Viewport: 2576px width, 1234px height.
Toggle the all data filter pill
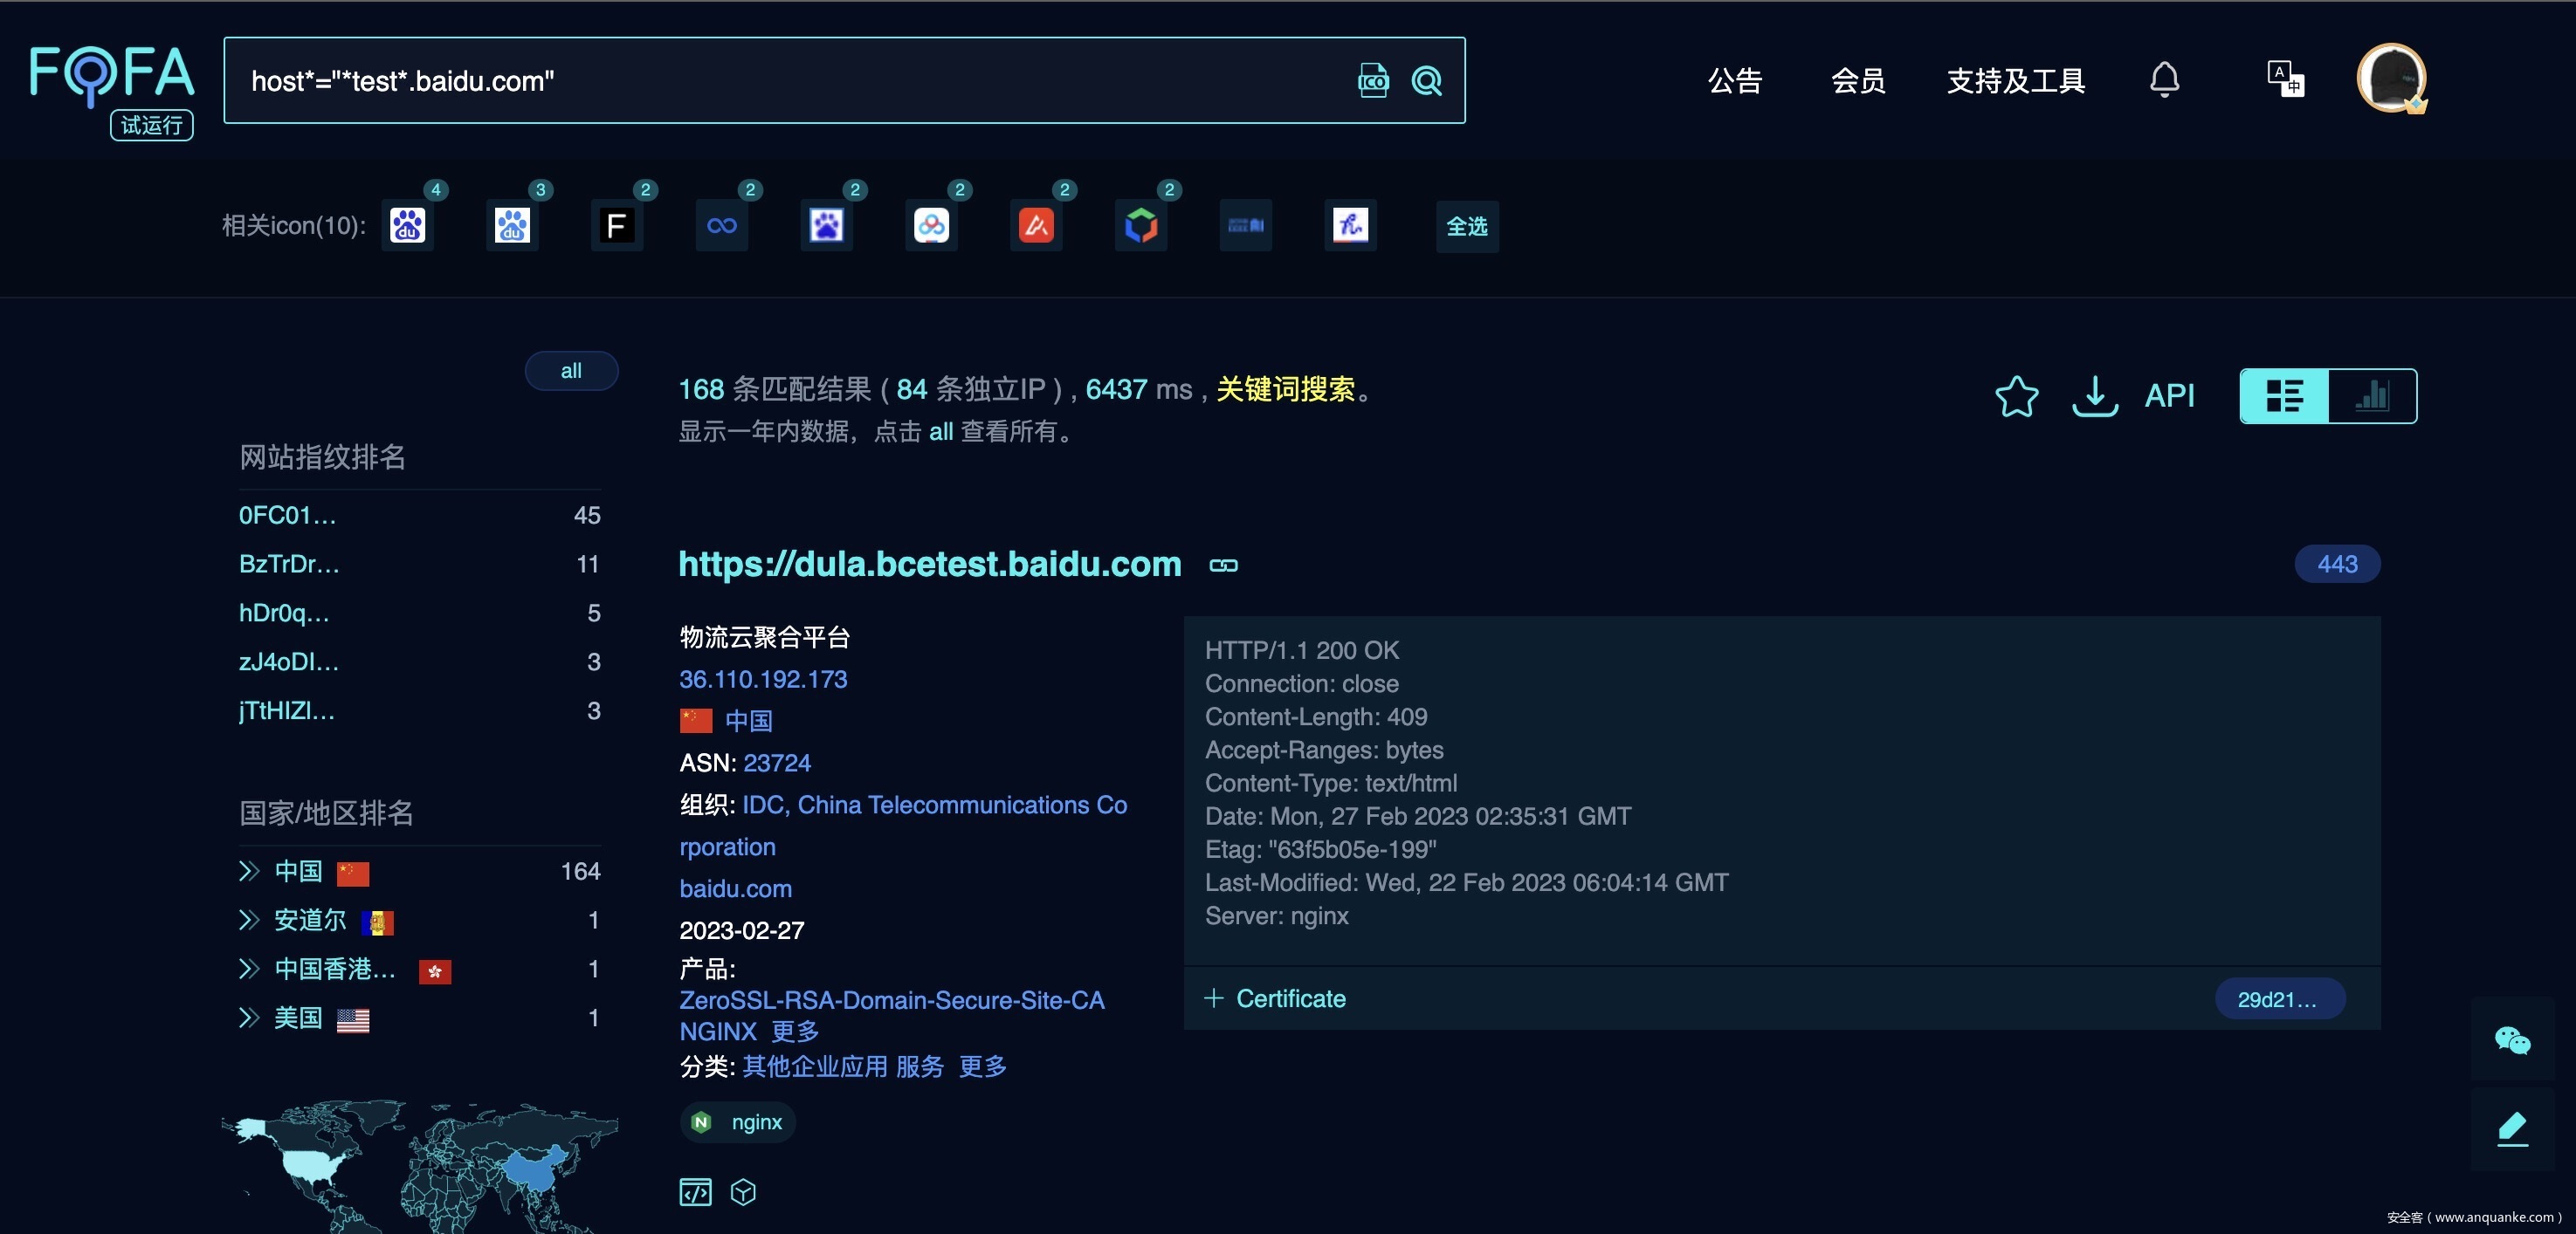pos(571,371)
